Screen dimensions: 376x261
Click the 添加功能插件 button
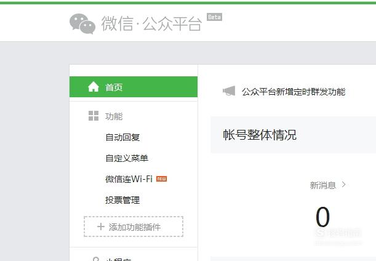[134, 227]
